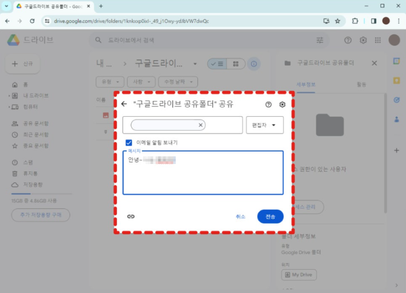Open the 수정 날짜 filter dropdown
This screenshot has height=293, width=406.
[x=178, y=82]
